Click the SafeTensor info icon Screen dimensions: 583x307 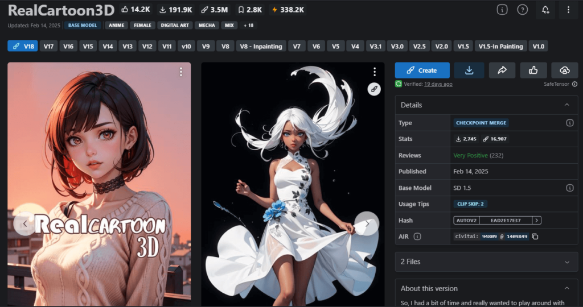tap(574, 84)
